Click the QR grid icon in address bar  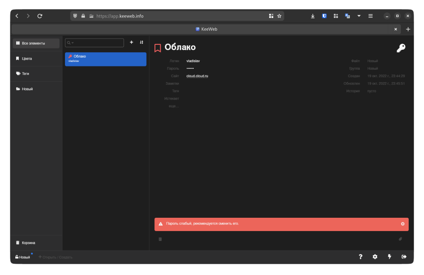point(271,16)
